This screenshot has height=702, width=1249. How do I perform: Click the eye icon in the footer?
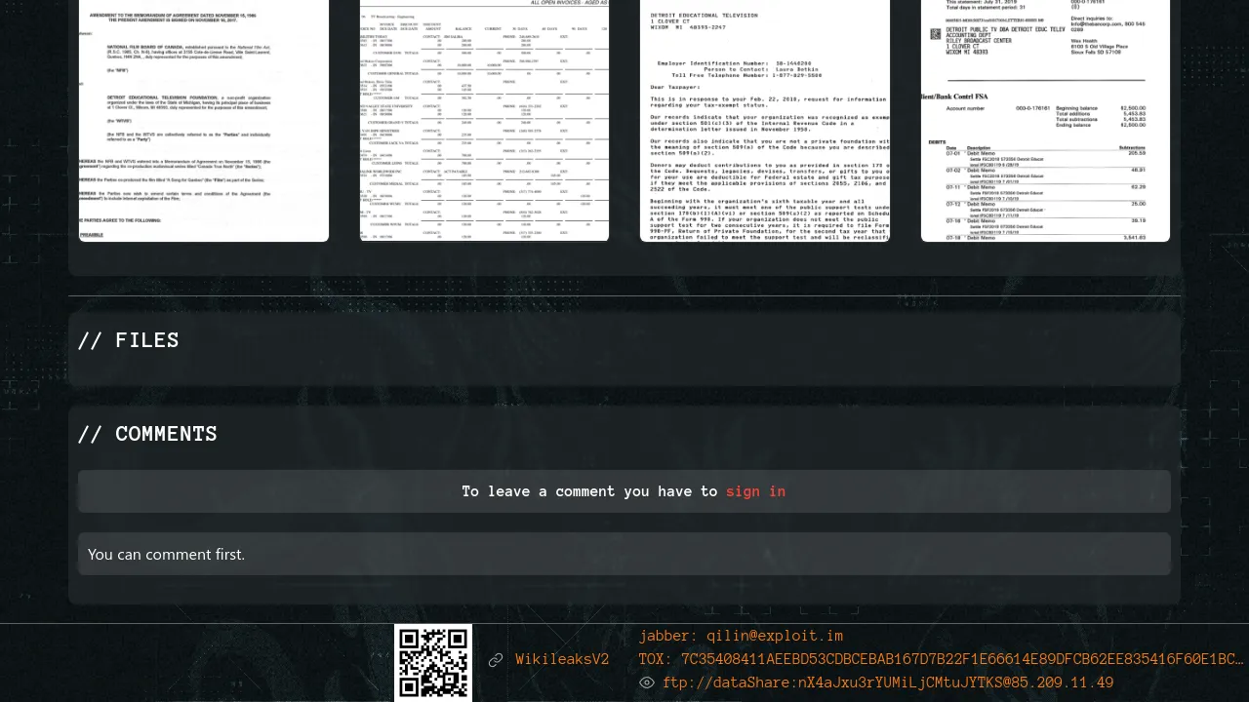coord(646,682)
